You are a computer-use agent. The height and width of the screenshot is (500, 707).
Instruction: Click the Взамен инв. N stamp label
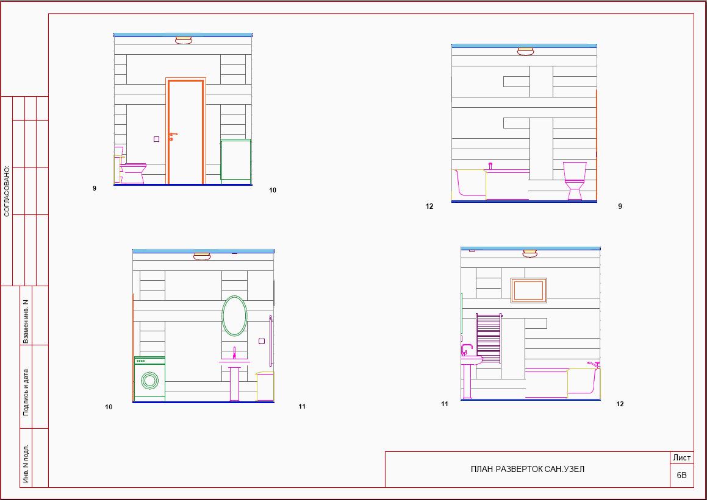coord(26,322)
